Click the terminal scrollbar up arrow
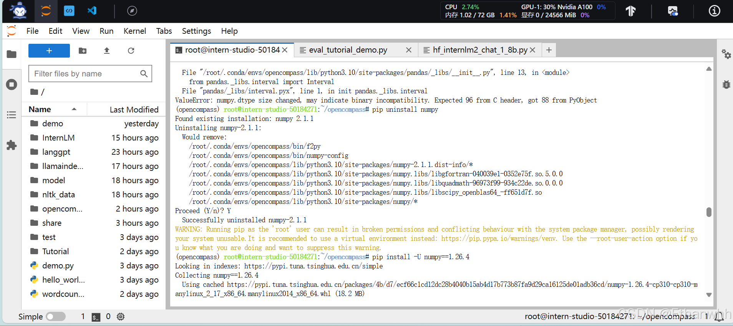The image size is (733, 326). [x=709, y=69]
